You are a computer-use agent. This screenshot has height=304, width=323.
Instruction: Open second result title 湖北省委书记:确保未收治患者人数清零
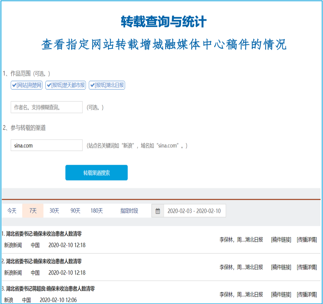[x=44, y=261]
